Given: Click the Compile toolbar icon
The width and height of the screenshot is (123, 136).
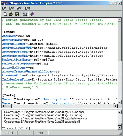Looking at the screenshot, I should pyautogui.click(x=25, y=14).
